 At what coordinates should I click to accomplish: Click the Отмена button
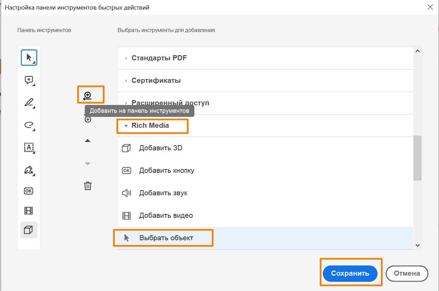coord(407,273)
